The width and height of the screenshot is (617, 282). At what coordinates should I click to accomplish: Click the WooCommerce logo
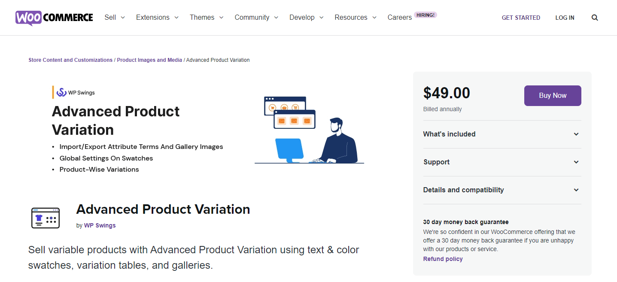pos(54,18)
